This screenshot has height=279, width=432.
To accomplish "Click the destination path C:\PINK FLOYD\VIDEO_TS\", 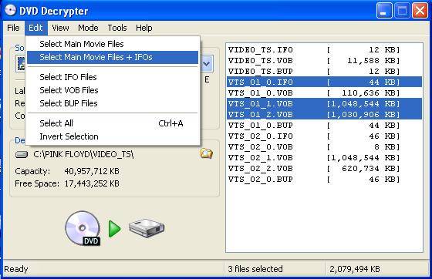I will pos(83,154).
